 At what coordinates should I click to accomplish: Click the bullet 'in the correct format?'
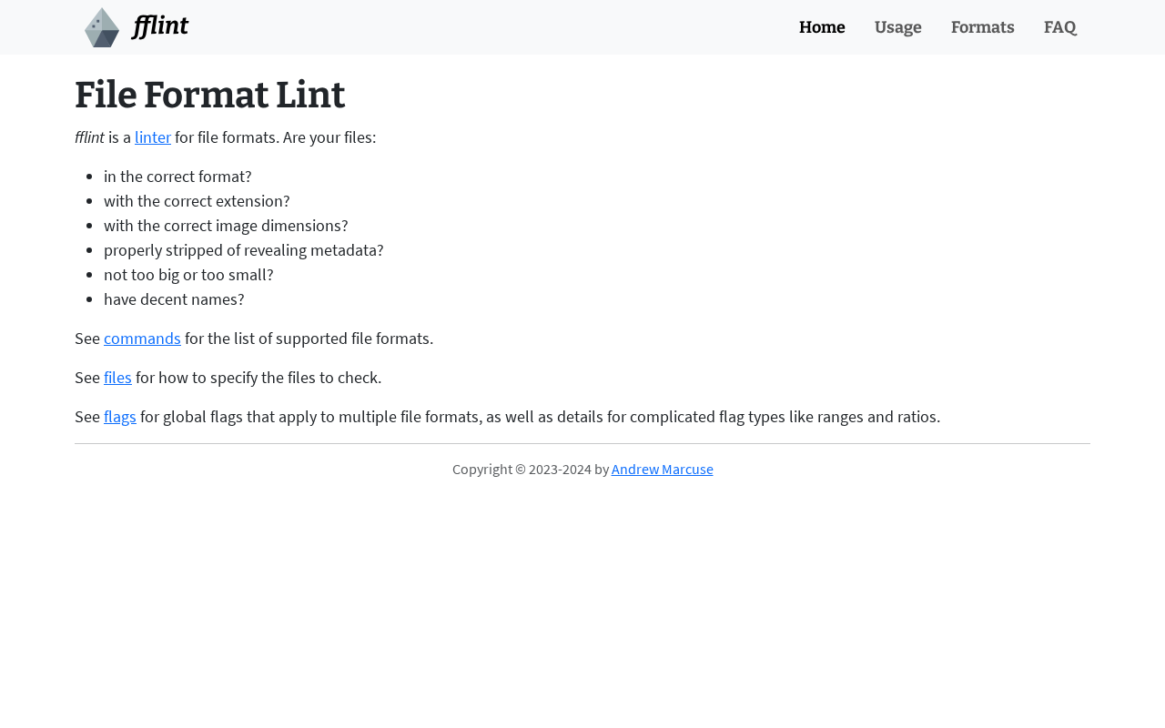pos(177,177)
